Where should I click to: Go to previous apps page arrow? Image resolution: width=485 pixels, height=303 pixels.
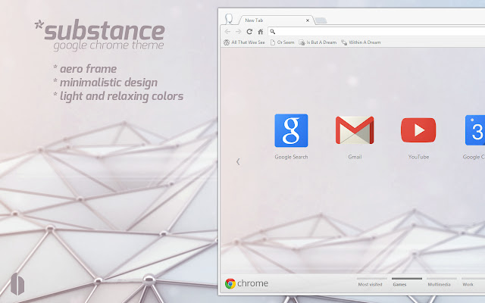pyautogui.click(x=238, y=161)
